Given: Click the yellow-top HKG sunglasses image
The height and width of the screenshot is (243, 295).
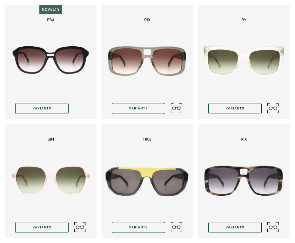Looking at the screenshot, I should 147,181.
